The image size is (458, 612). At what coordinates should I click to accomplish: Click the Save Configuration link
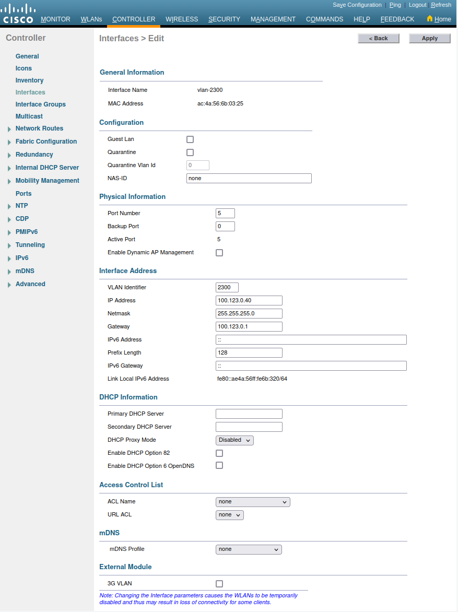357,5
